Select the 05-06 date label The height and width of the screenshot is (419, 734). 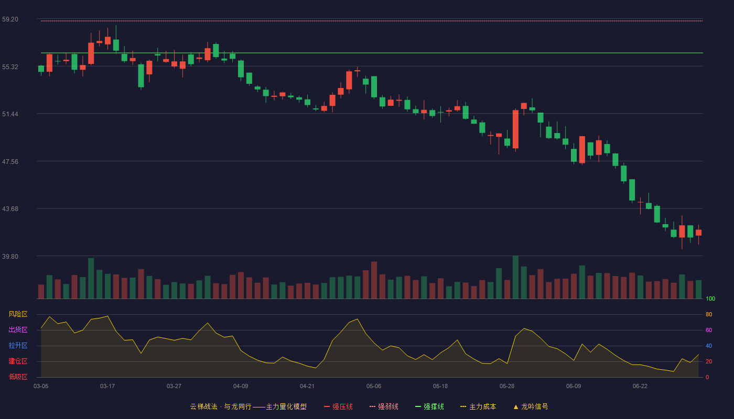click(x=374, y=386)
